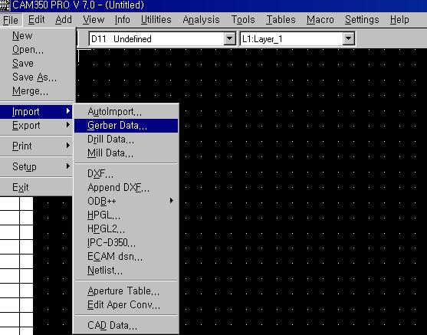Expand the ODB++ import submenu
This screenshot has height=335, width=427.
pyautogui.click(x=126, y=202)
